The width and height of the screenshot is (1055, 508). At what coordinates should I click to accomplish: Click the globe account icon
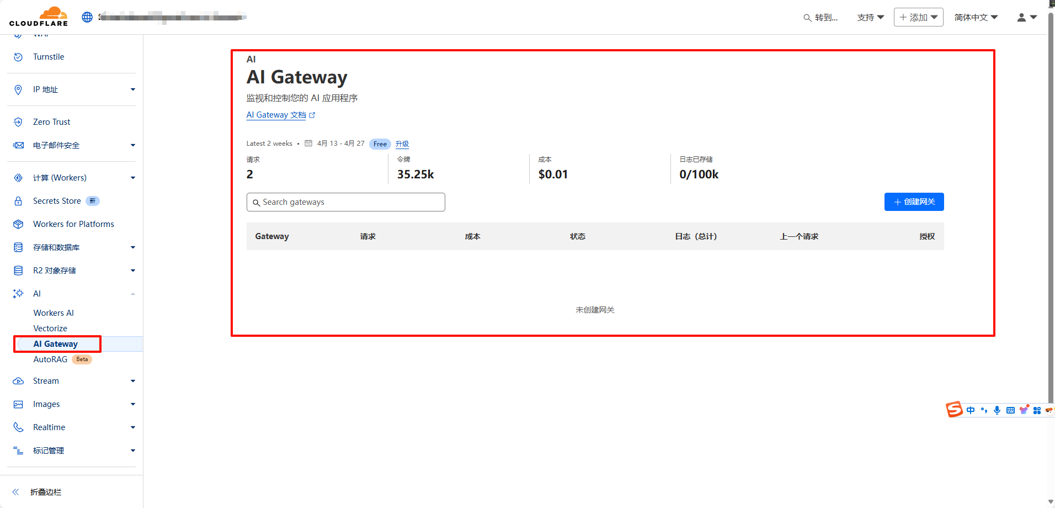(x=87, y=17)
